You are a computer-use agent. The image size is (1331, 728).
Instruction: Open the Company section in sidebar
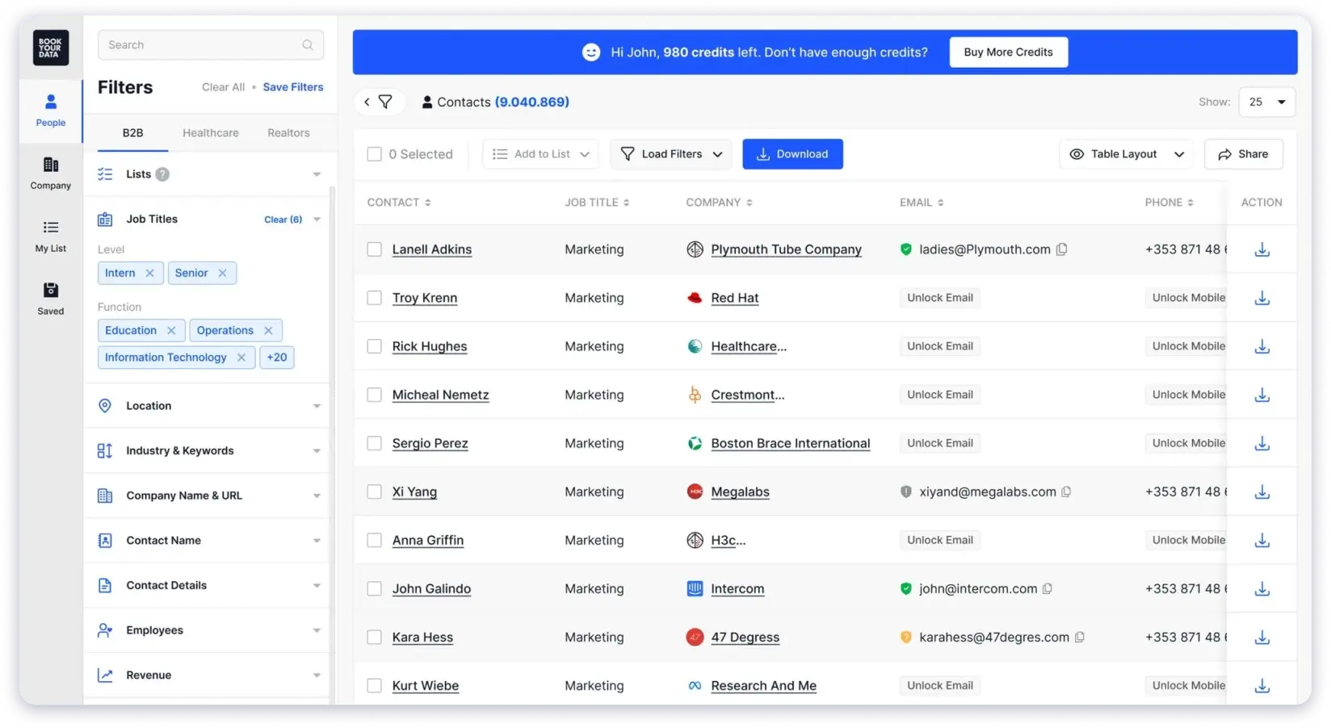[x=50, y=174]
